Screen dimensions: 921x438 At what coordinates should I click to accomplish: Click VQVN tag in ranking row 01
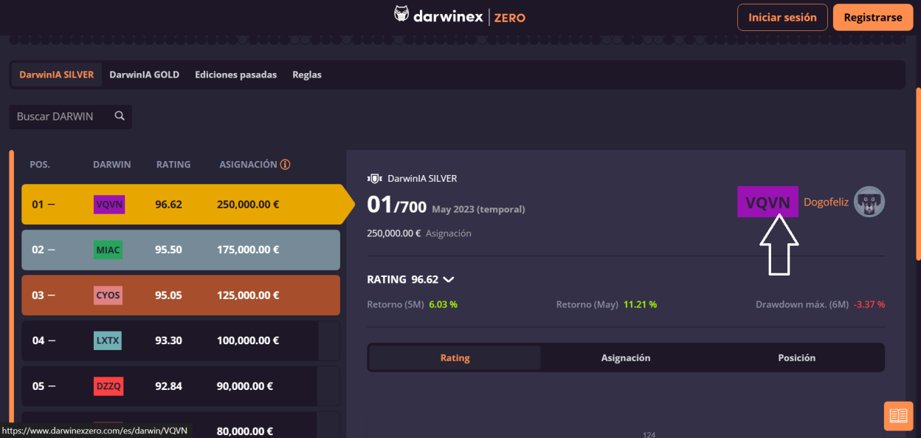click(109, 205)
